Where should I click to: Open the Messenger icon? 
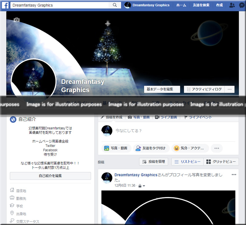(x=242, y=5)
